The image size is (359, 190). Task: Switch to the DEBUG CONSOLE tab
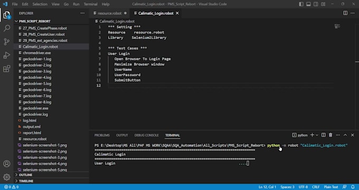[x=147, y=135]
